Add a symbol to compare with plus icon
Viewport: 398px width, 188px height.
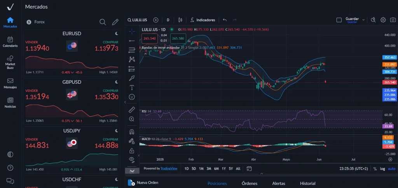[x=155, y=20]
